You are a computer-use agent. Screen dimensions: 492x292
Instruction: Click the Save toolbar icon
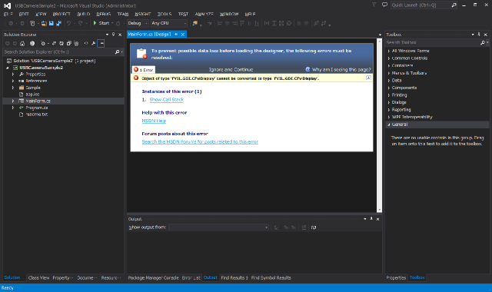pos(52,23)
